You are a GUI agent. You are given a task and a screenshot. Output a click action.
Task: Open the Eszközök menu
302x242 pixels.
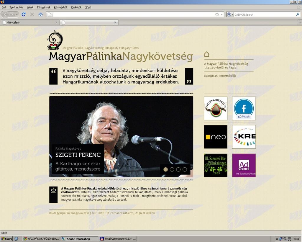pos(76,7)
